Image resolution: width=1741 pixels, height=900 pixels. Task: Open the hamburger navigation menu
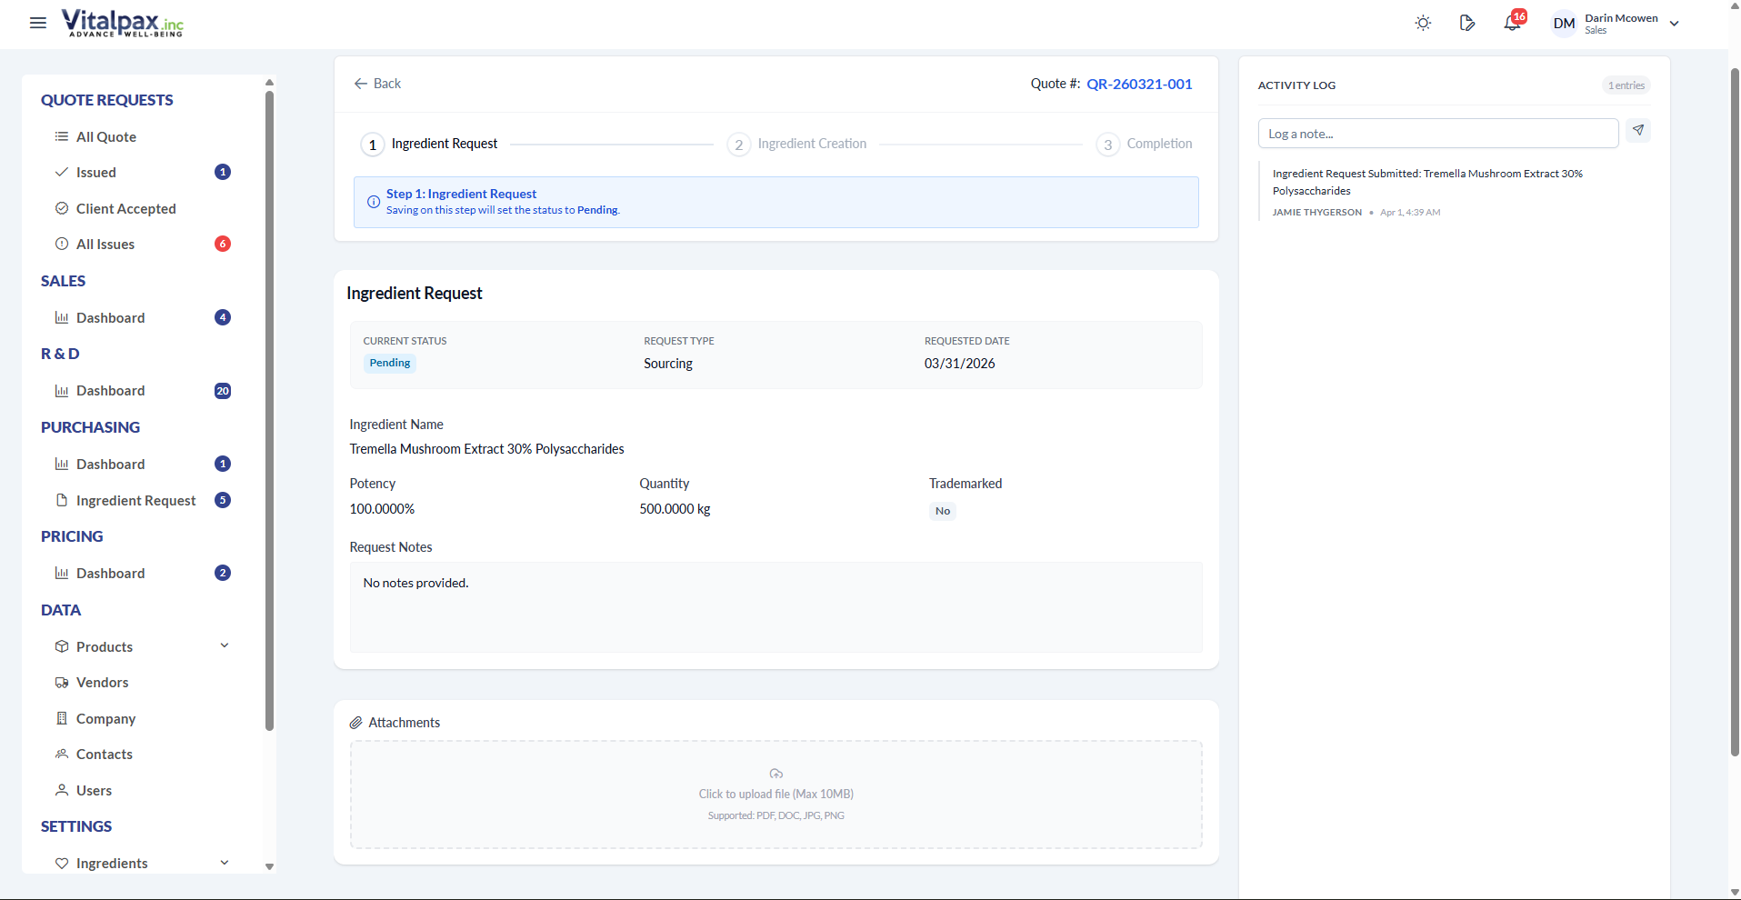tap(38, 23)
